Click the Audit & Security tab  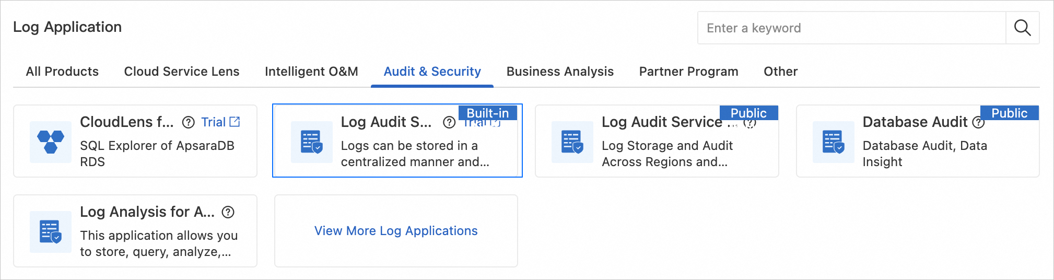click(432, 72)
